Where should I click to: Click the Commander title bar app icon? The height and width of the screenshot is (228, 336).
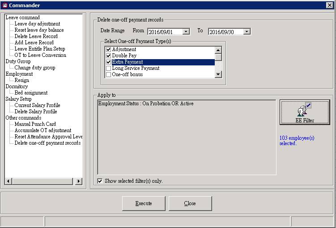[x=5, y=5]
